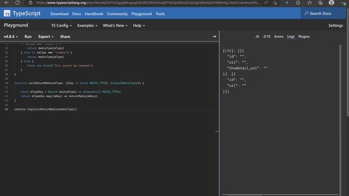This screenshot has width=349, height=196.
Task: Click the browser address bar URL
Action: click(x=148, y=3)
